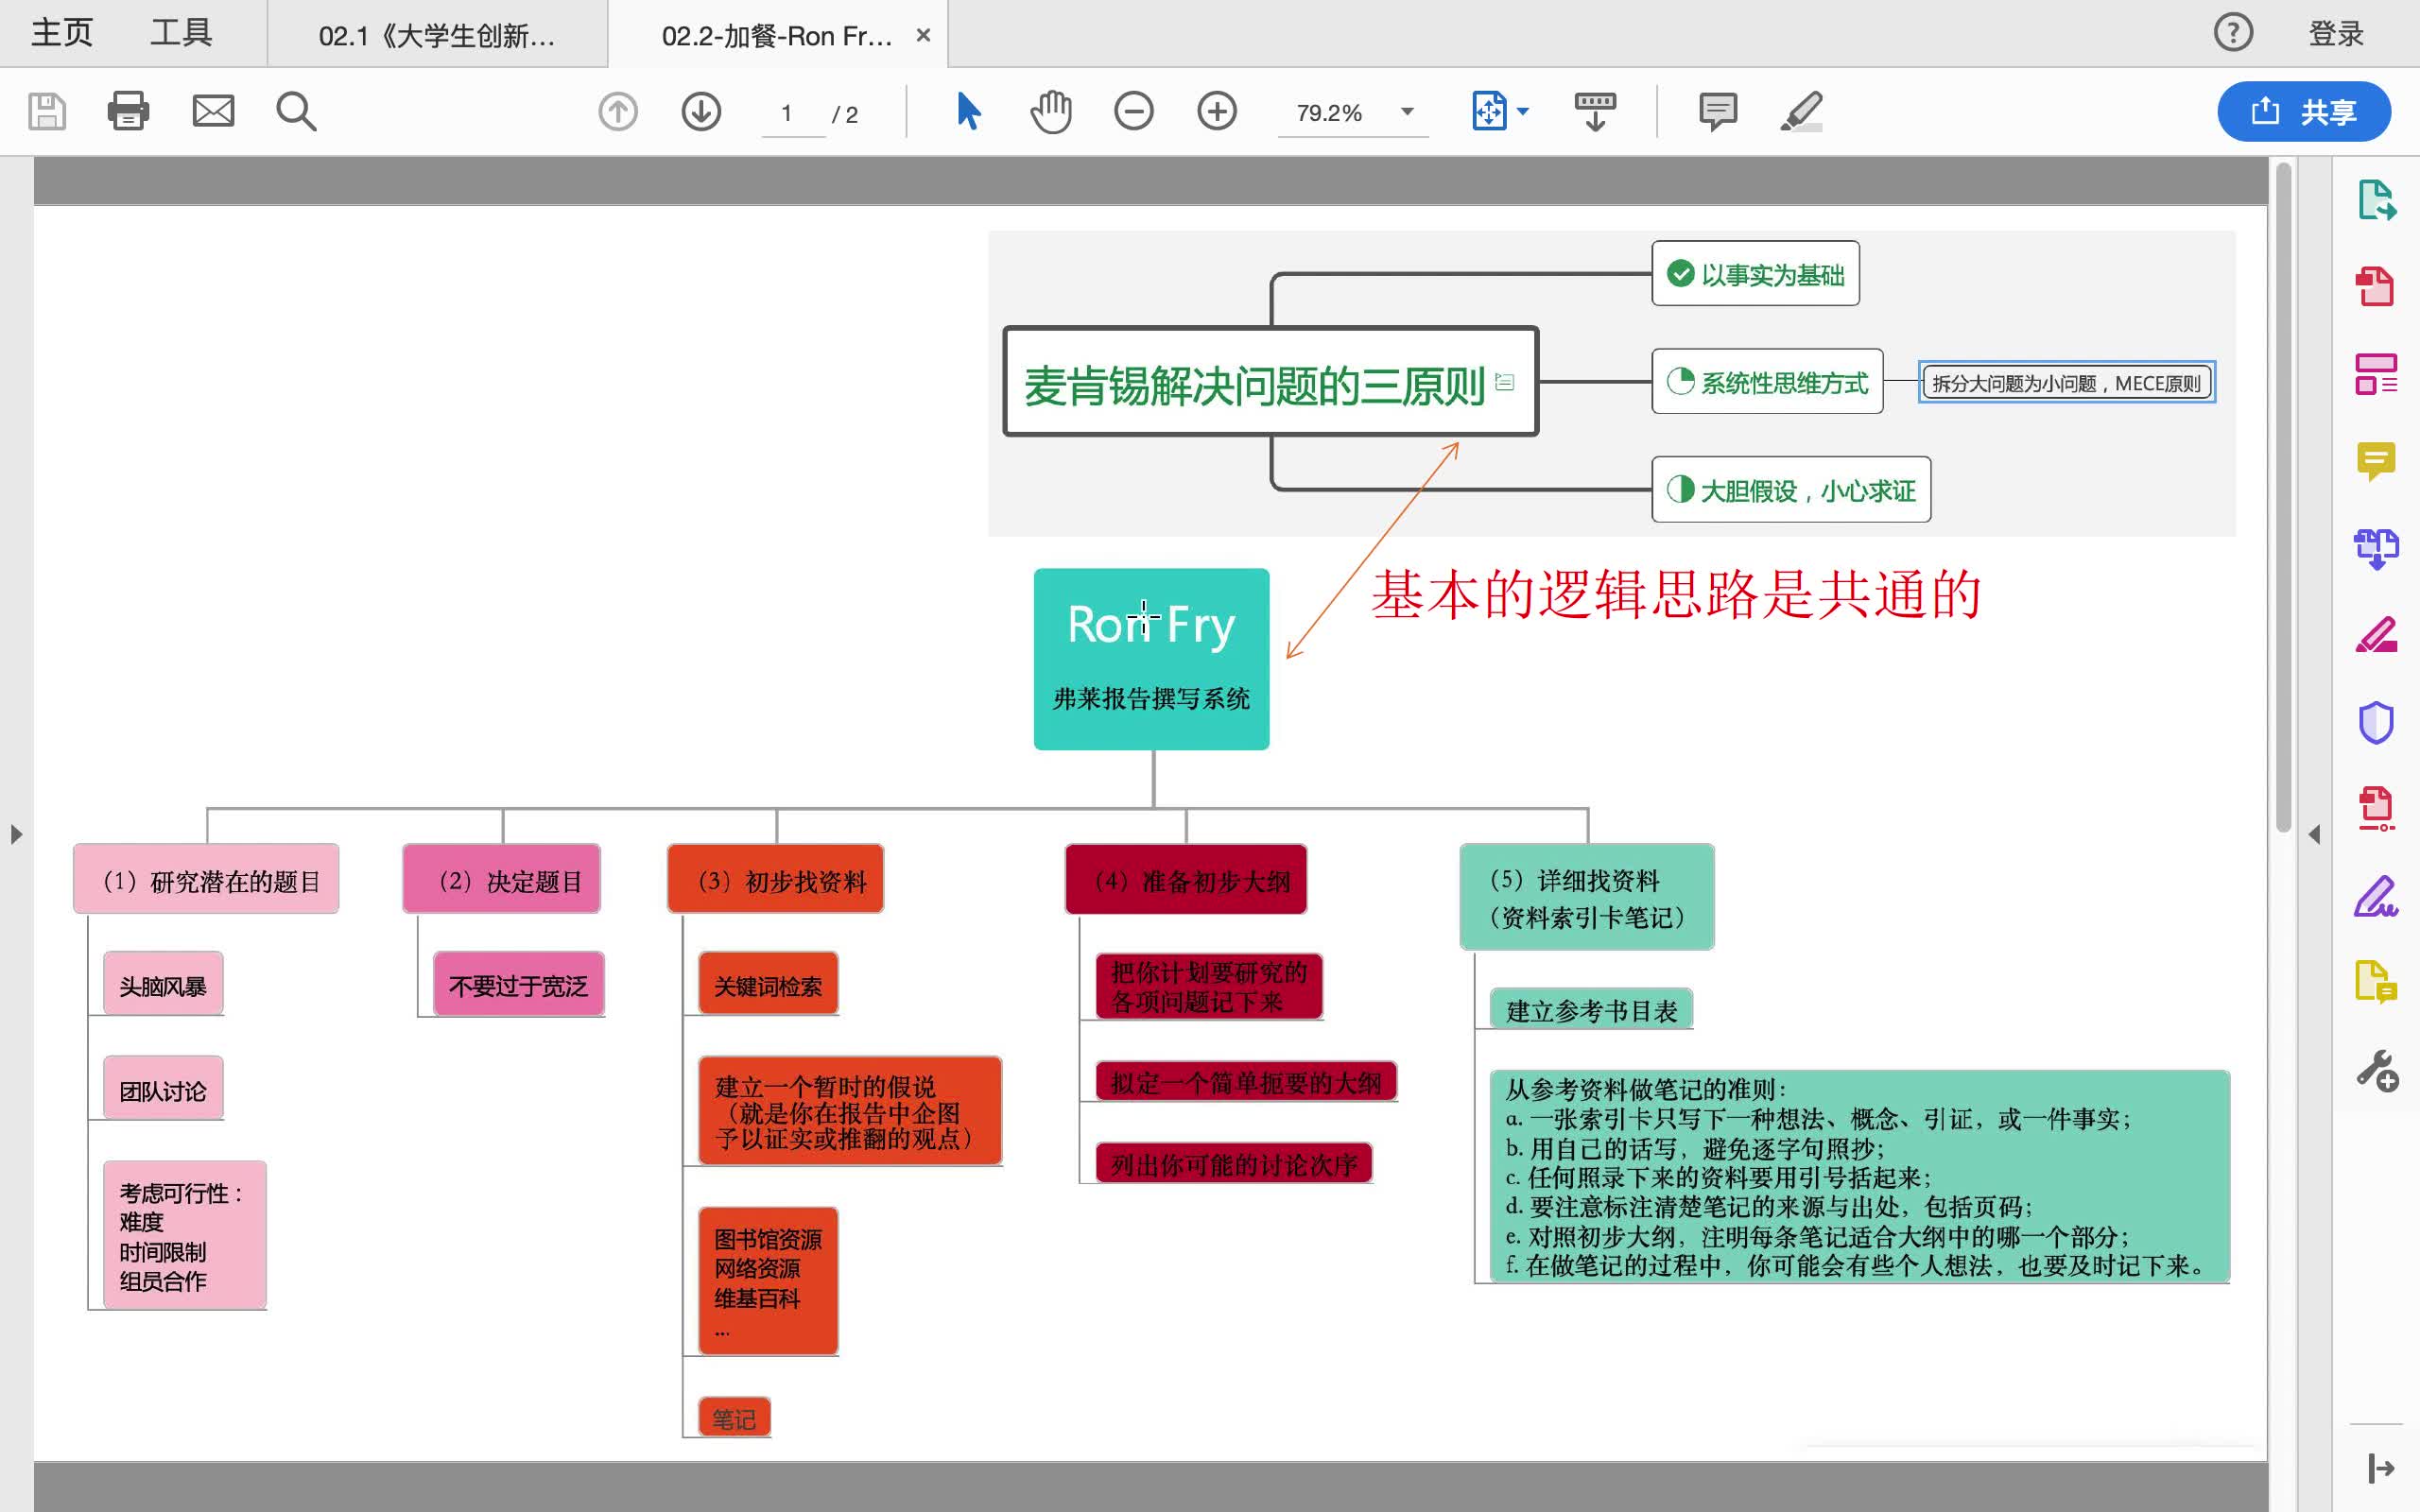Screen dimensions: 2420x1512
Task: Open the zoom percentage dropdown
Action: pos(1407,111)
